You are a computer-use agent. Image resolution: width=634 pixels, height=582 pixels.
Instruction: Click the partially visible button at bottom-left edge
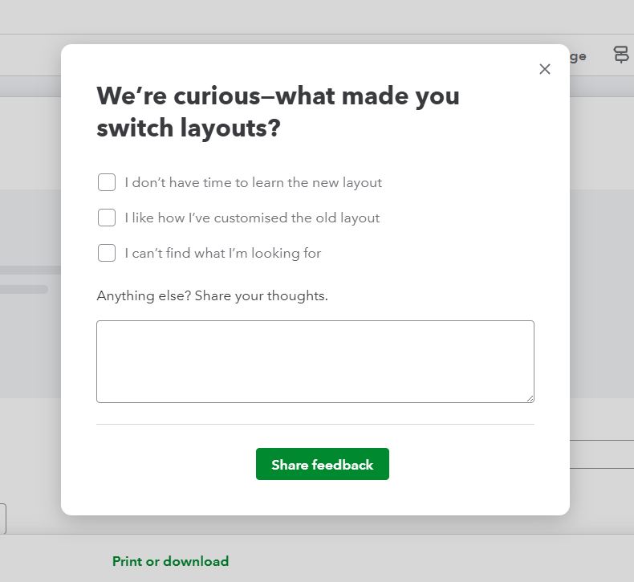point(2,519)
